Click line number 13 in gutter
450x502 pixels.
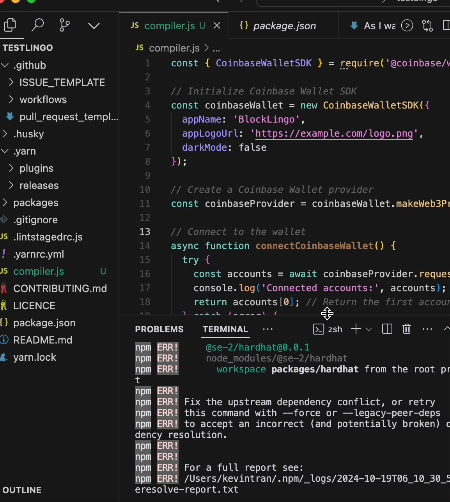145,232
